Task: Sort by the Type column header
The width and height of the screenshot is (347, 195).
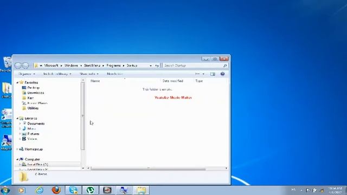Action: [199, 81]
